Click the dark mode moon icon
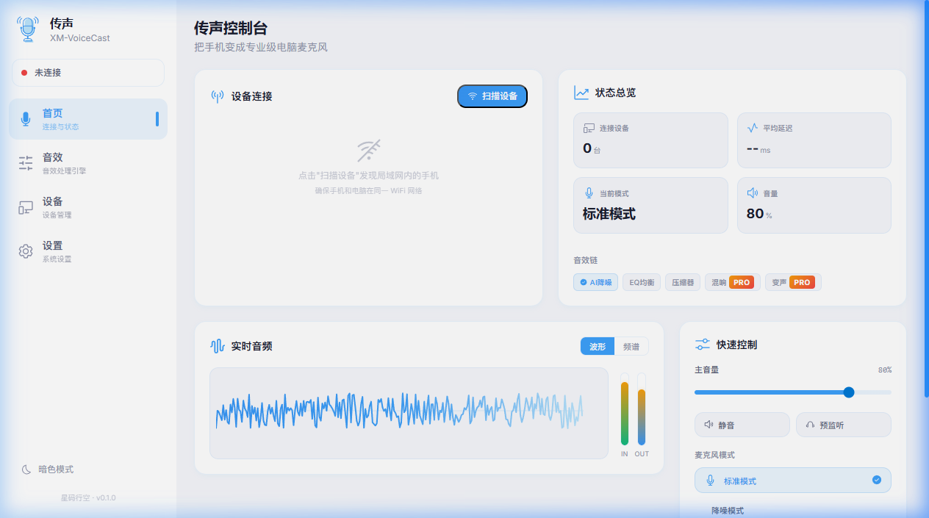Screen dimensions: 929x518 pyautogui.click(x=26, y=470)
